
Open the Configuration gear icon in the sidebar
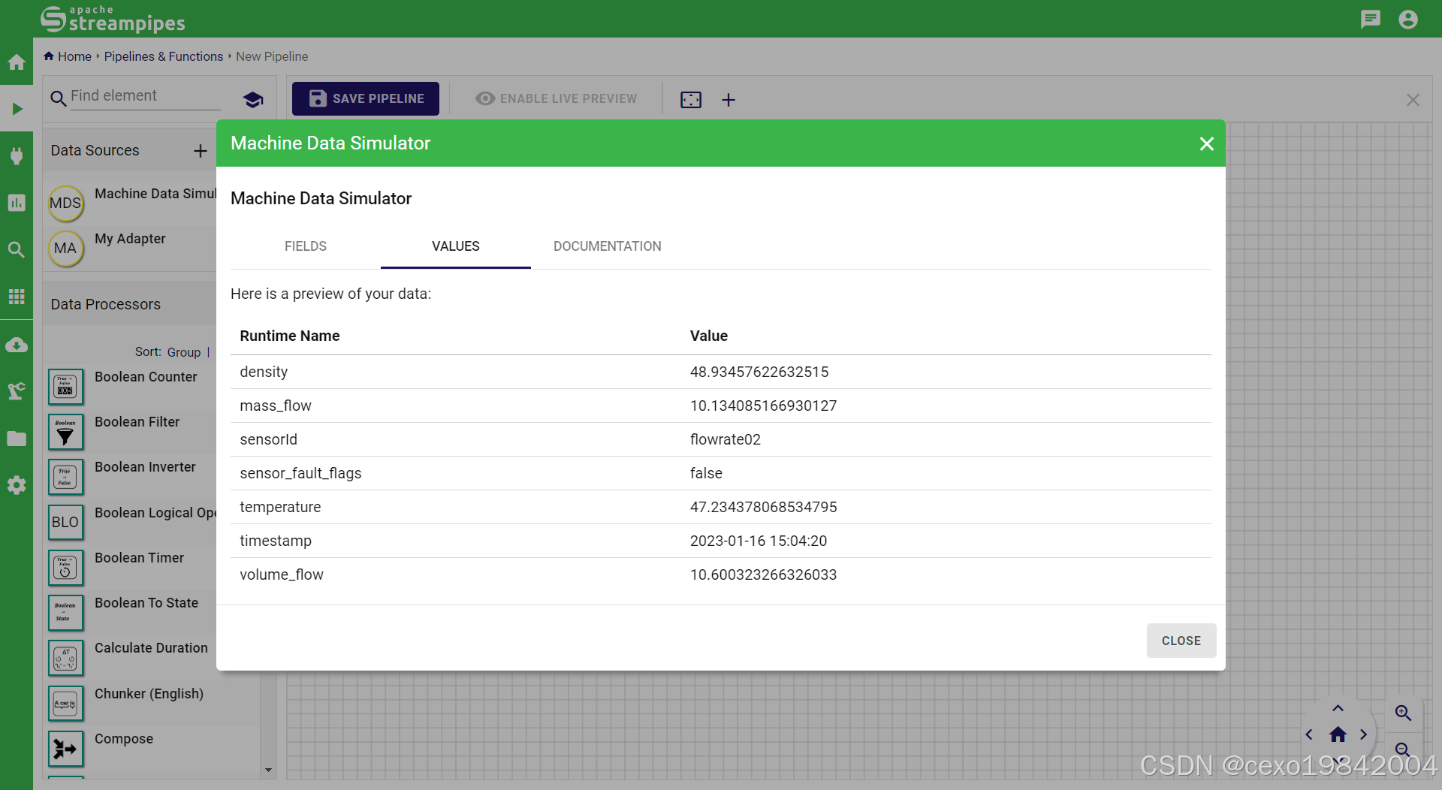tap(17, 485)
